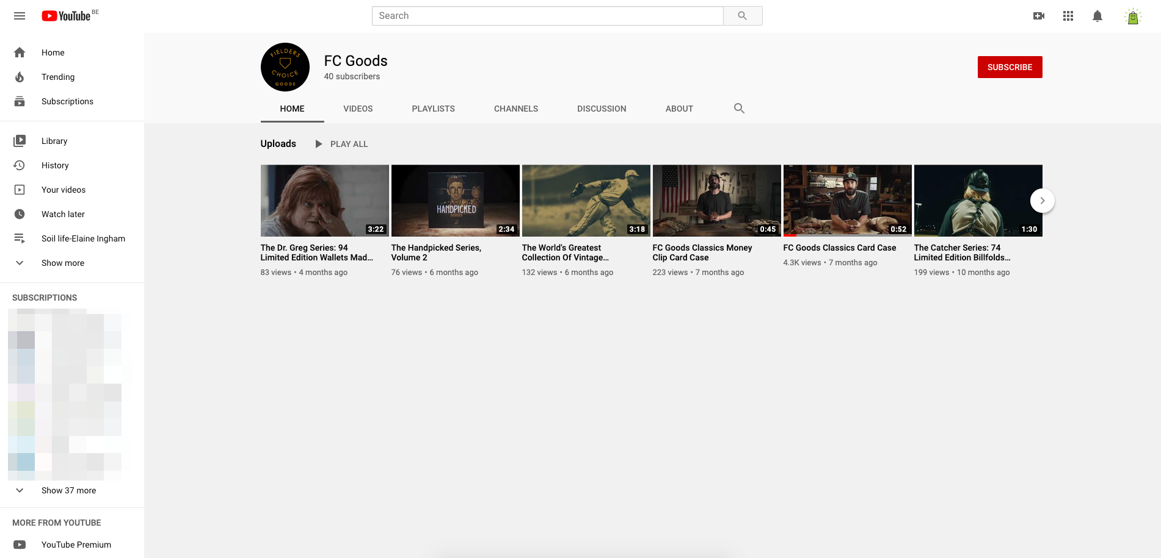Click title The Catcher Series: 74

point(963,252)
